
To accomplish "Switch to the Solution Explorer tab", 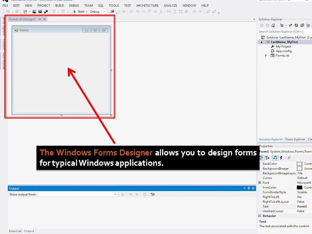I will point(271,139).
